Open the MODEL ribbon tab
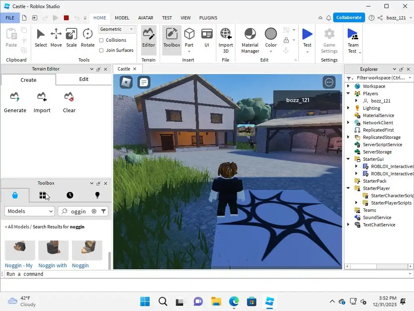The width and height of the screenshot is (414, 311). pos(122,18)
